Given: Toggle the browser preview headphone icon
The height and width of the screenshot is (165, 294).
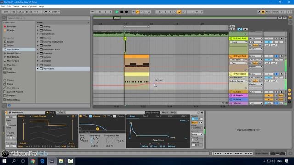Looking at the screenshot, I should [x=9, y=105].
